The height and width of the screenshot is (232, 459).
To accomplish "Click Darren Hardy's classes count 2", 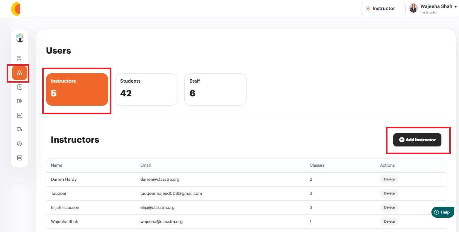I will tap(311, 179).
